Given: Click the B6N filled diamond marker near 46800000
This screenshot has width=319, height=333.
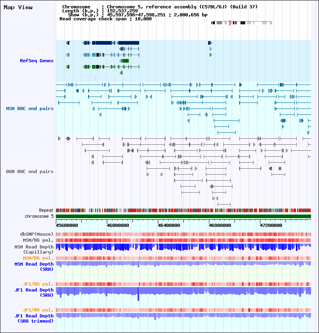Looking at the screenshot, I should pos(211,187).
